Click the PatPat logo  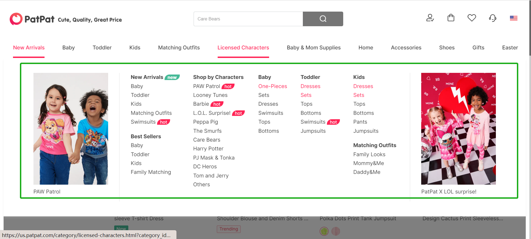tap(32, 19)
